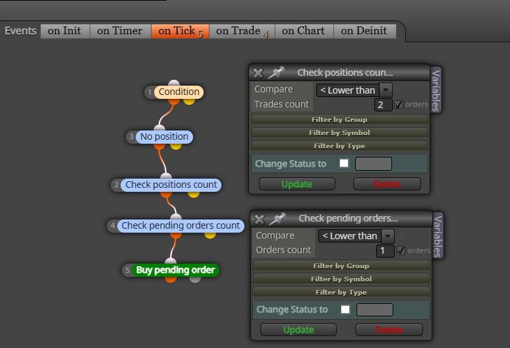Click the number 4 badge on Check pending orders count
510x348 pixels.
[112, 225]
